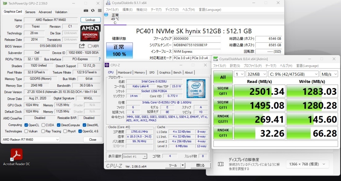Click the Bus Interface question mark icon
Screen dimensions: 341x181
pyautogui.click(x=100, y=59)
